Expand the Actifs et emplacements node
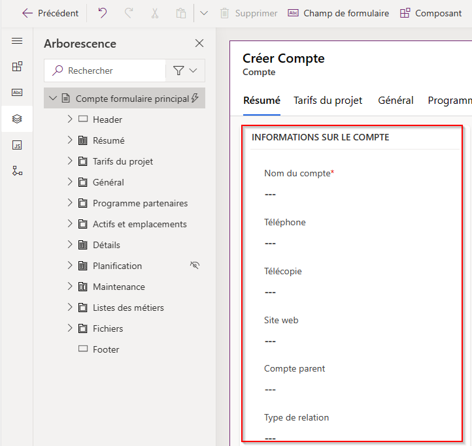The width and height of the screenshot is (472, 446). pyautogui.click(x=70, y=224)
